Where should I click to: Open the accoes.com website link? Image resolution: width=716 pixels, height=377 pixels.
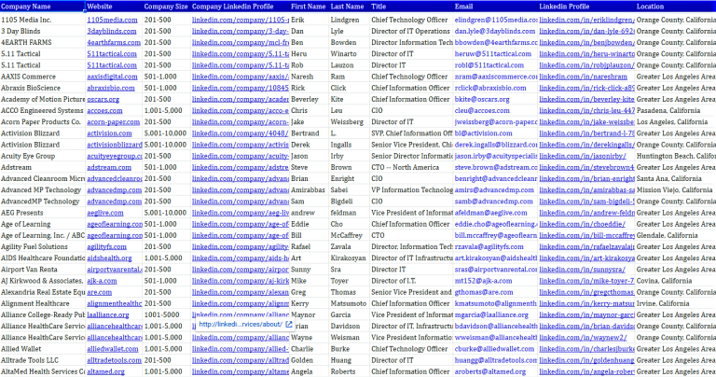[x=104, y=111]
